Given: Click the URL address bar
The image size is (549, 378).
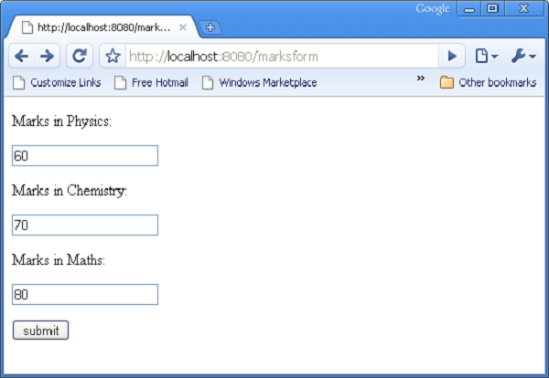Looking at the screenshot, I should [x=284, y=57].
